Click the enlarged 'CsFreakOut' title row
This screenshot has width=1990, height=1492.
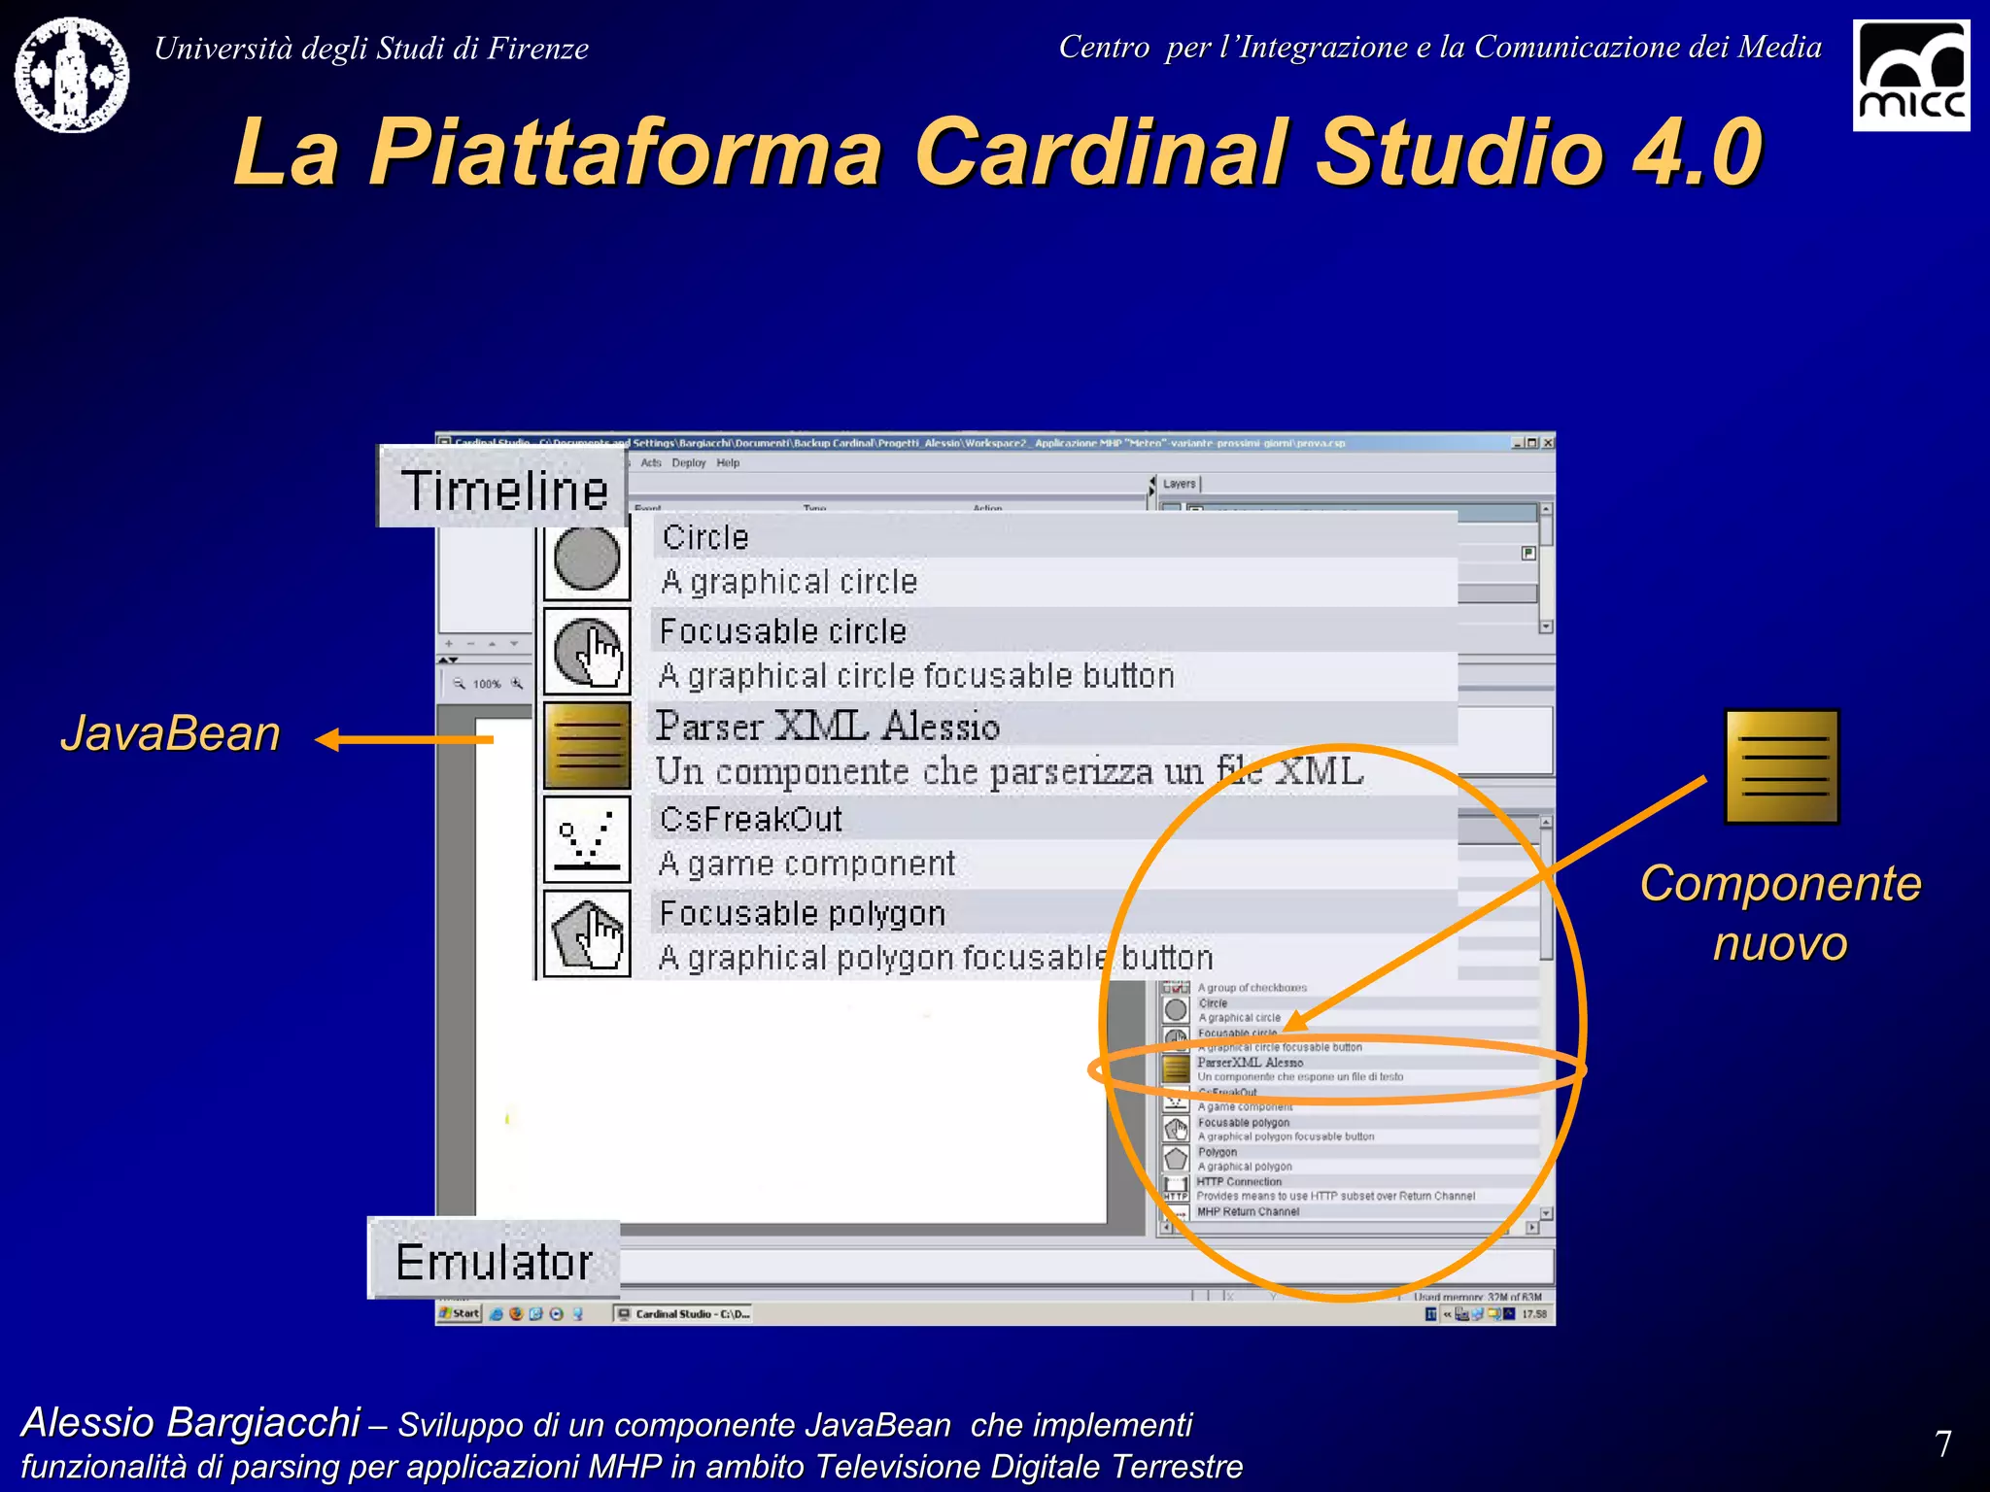pyautogui.click(x=1054, y=819)
